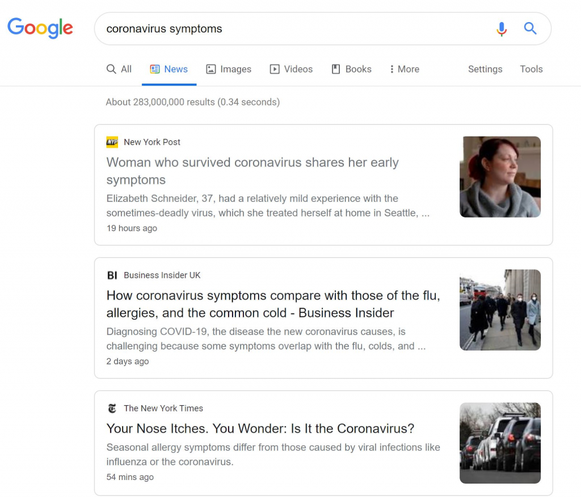
Task: Select the Images search icon
Action: point(211,69)
